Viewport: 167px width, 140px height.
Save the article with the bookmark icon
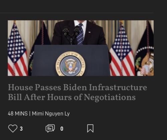(x=90, y=128)
